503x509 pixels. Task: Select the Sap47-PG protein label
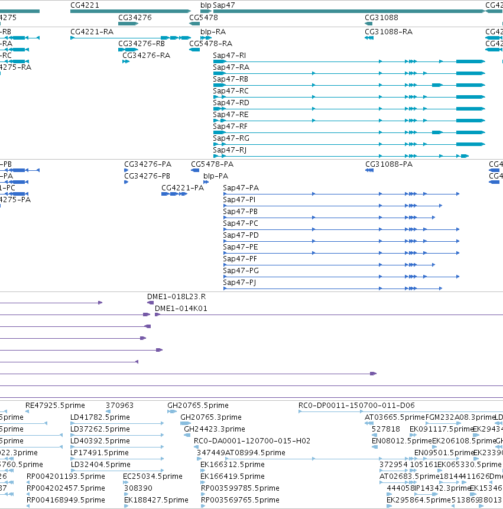241,271
